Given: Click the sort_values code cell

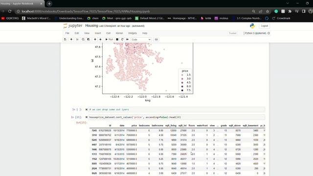Looking at the screenshot, I should [x=177, y=117].
